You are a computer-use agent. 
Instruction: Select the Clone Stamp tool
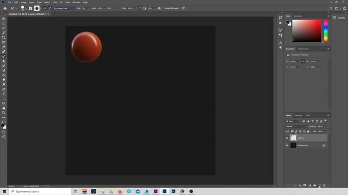4,61
